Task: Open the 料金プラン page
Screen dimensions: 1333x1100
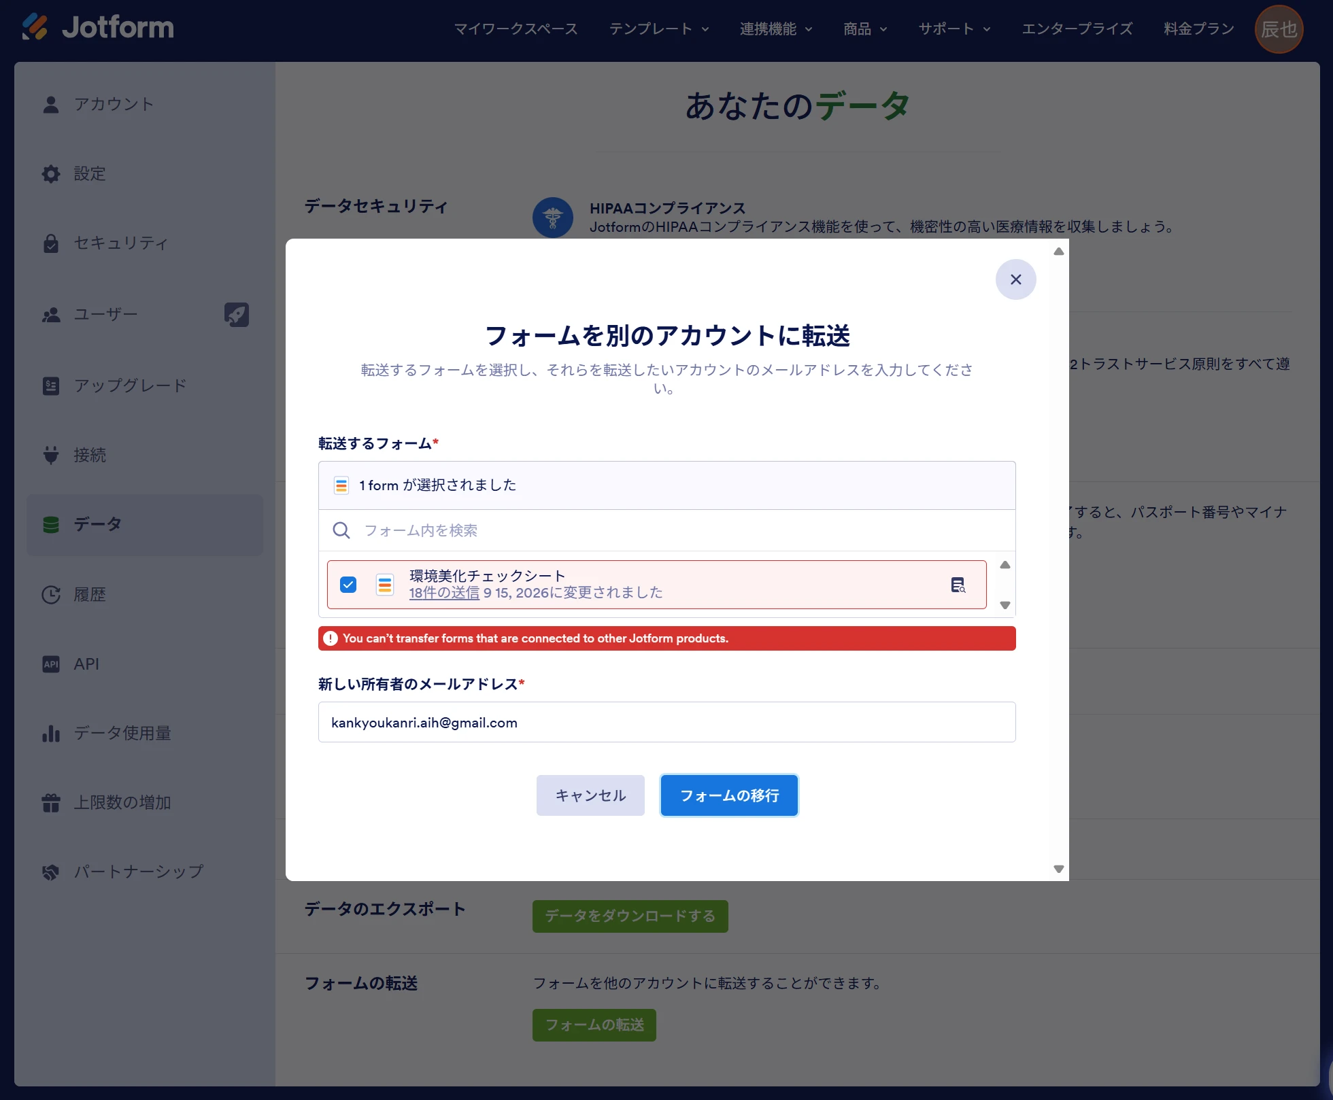Action: 1198,29
